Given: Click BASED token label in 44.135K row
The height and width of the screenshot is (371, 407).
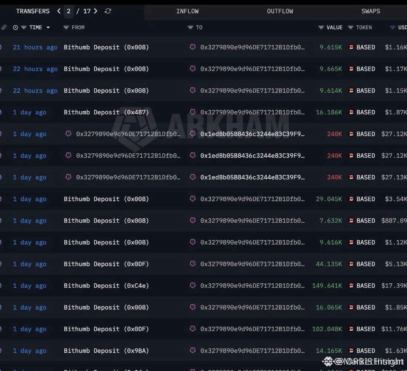Looking at the screenshot, I should [x=366, y=264].
